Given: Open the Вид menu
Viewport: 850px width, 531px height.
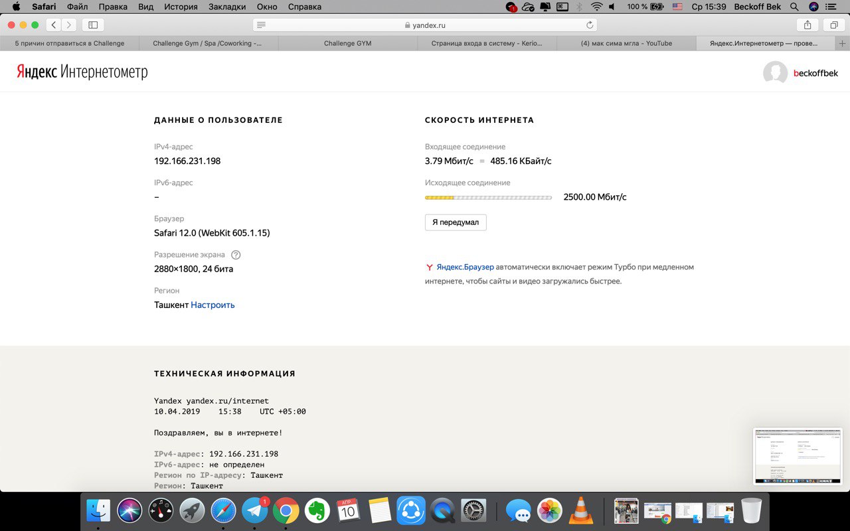Looking at the screenshot, I should click(145, 7).
